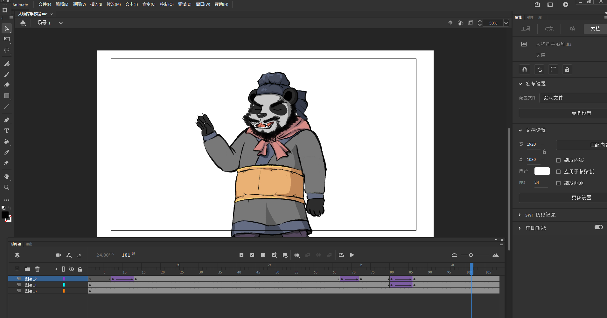The image size is (607, 318).
Task: Select the Lasso tool
Action: [7, 50]
